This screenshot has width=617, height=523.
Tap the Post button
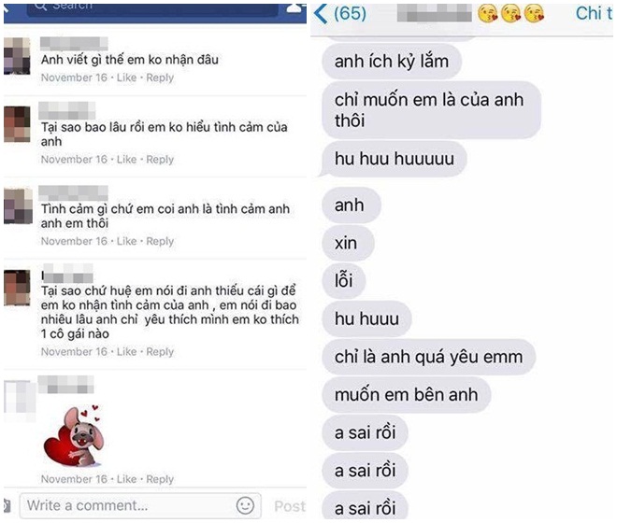tap(290, 506)
